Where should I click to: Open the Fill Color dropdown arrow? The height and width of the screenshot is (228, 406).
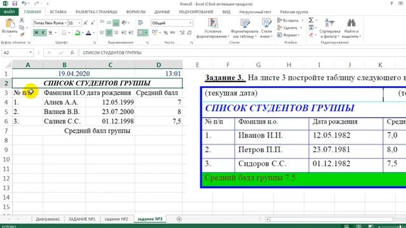(x=82, y=33)
